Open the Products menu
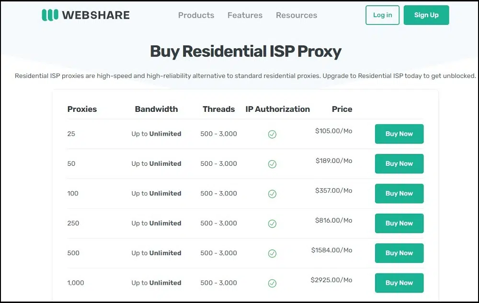Screen dimensions: 479x303 (196, 15)
